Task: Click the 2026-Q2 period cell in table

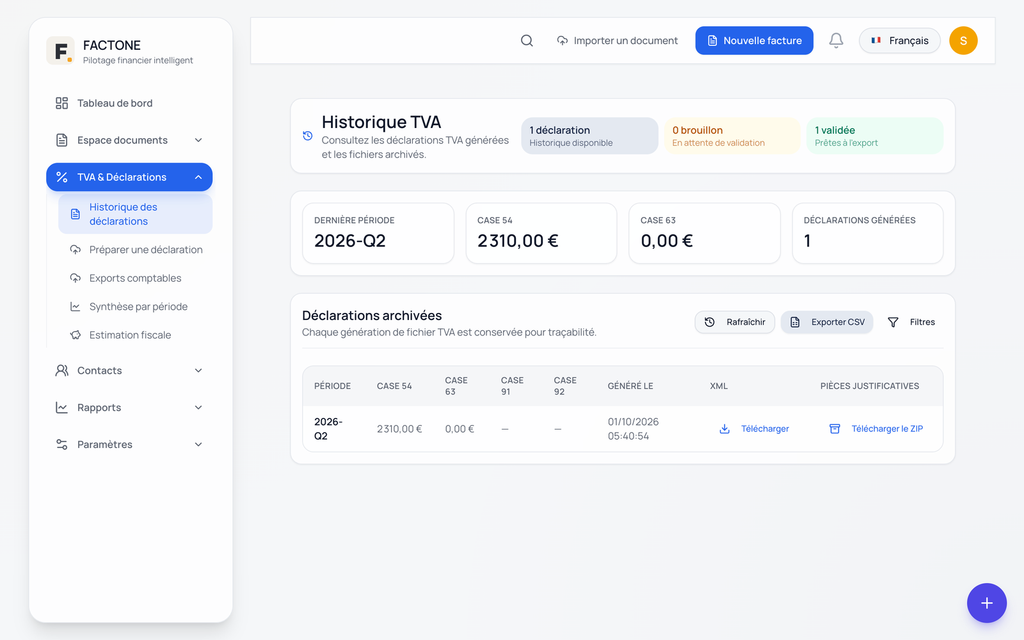Action: [328, 429]
